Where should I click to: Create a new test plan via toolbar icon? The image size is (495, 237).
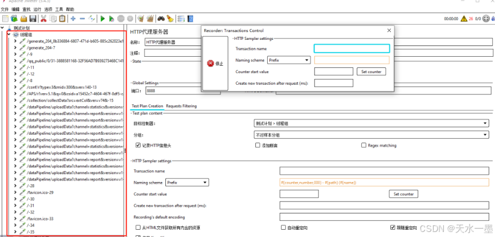[x=5, y=19]
